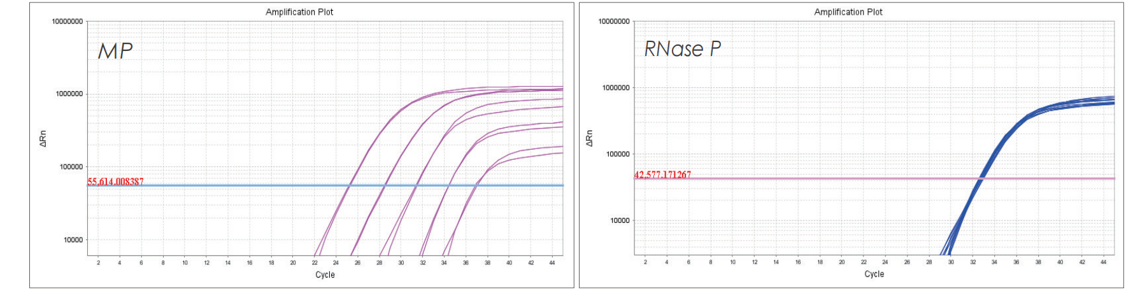Click the ΔRn axis label of RNase P plot
This screenshot has height=293, width=1133.
[589, 138]
